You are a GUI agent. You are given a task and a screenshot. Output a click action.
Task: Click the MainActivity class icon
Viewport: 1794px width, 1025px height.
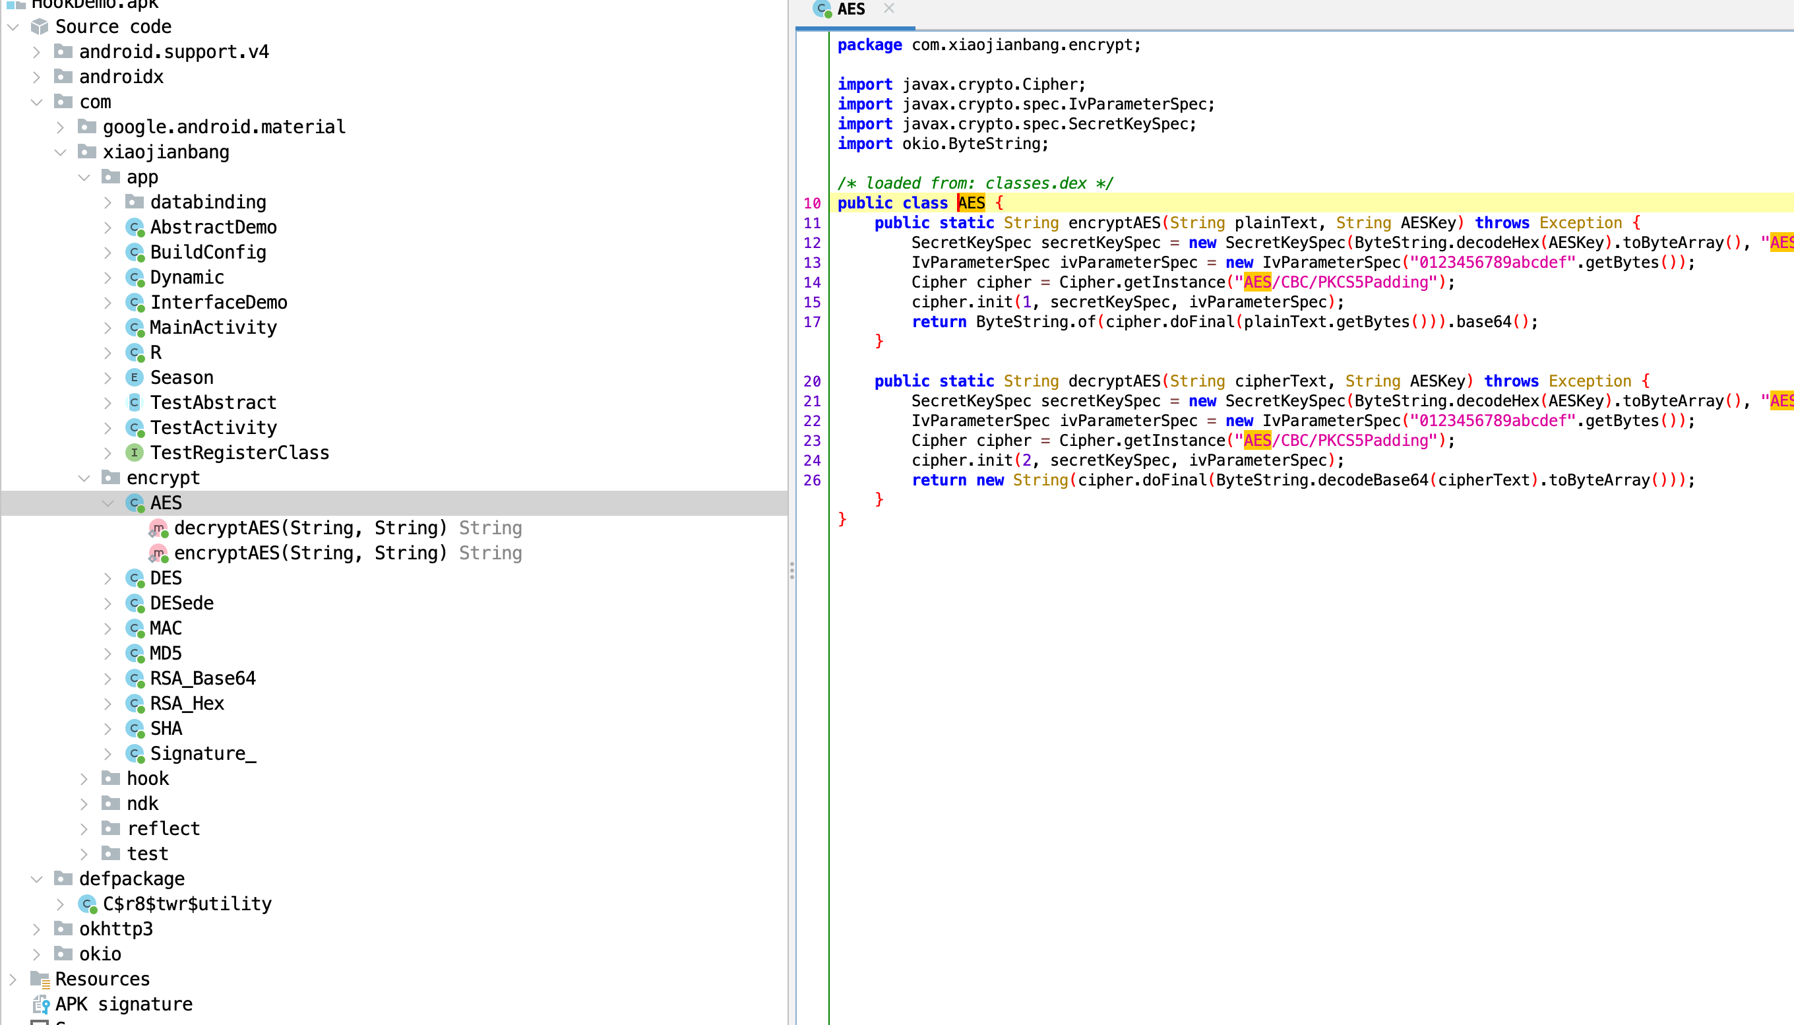pyautogui.click(x=135, y=327)
